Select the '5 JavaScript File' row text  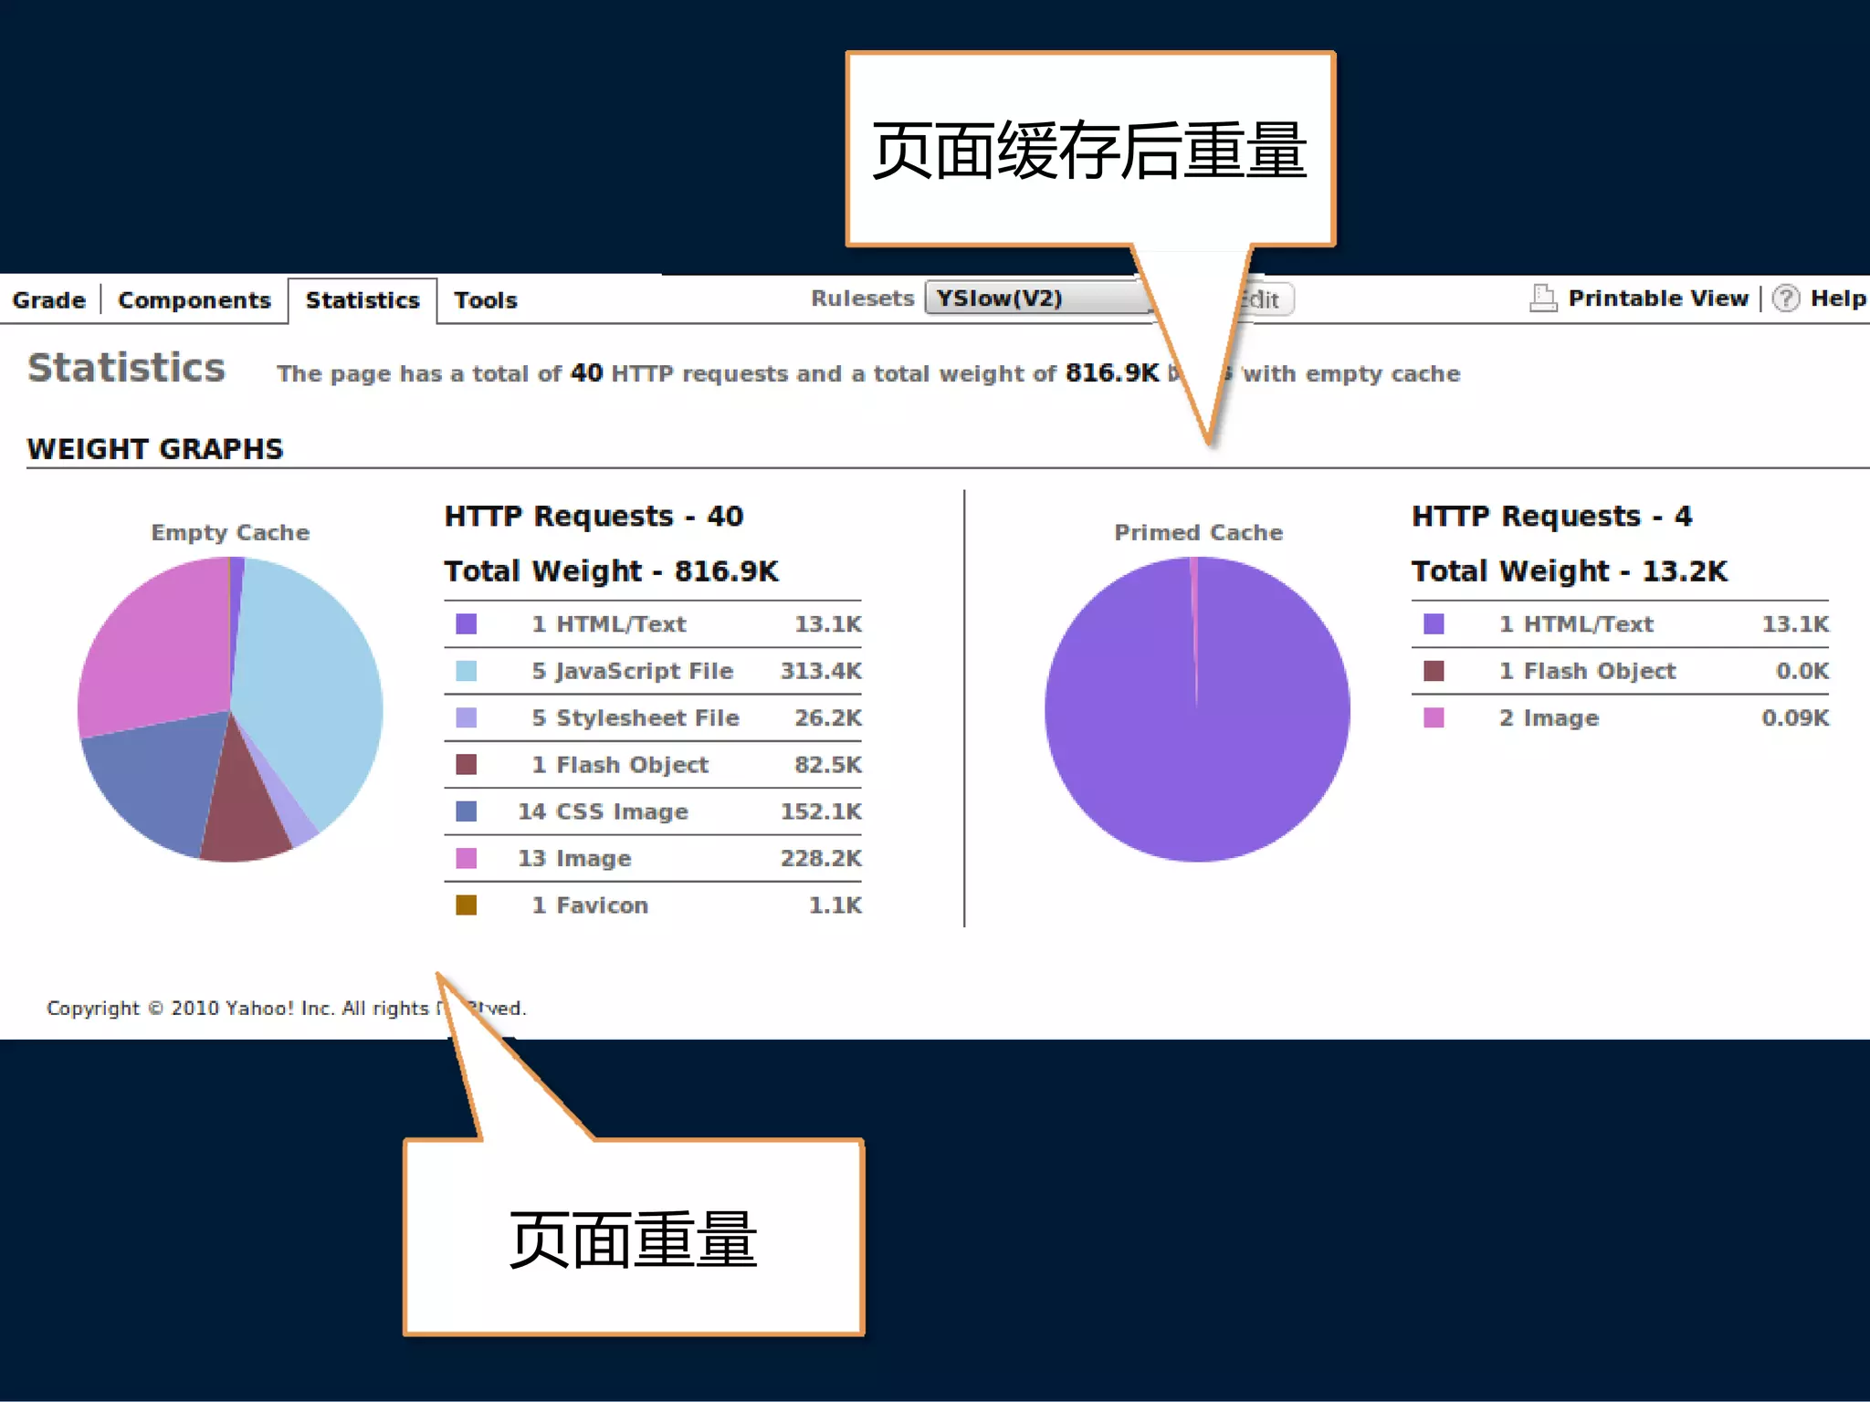point(633,672)
